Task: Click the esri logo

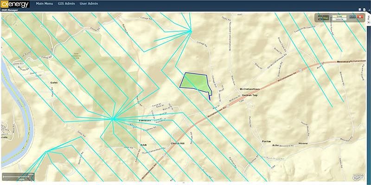Action: [x=358, y=177]
